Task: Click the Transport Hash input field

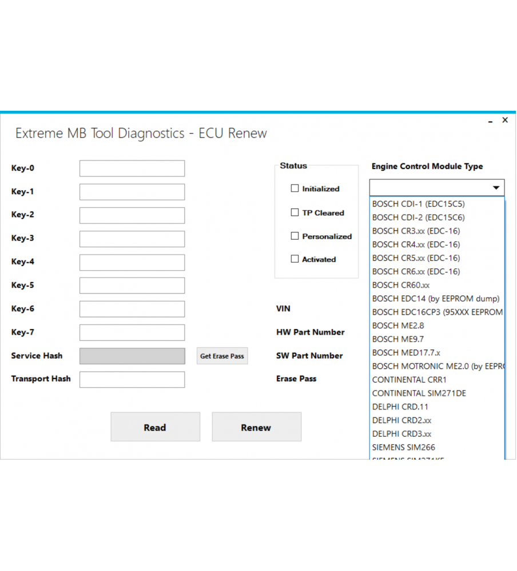Action: [132, 379]
